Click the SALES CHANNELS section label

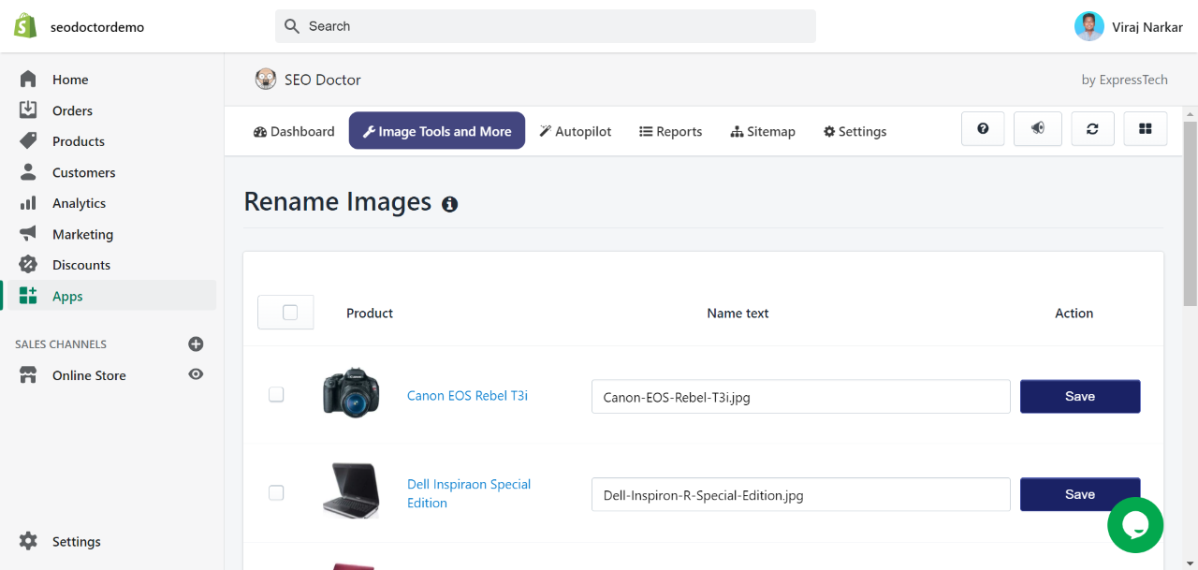[61, 344]
